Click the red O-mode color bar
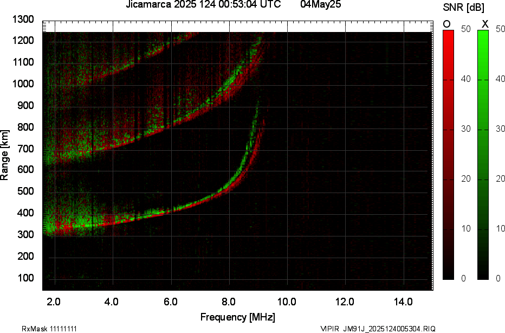Screen dimensions: 505x333 pos(448,155)
